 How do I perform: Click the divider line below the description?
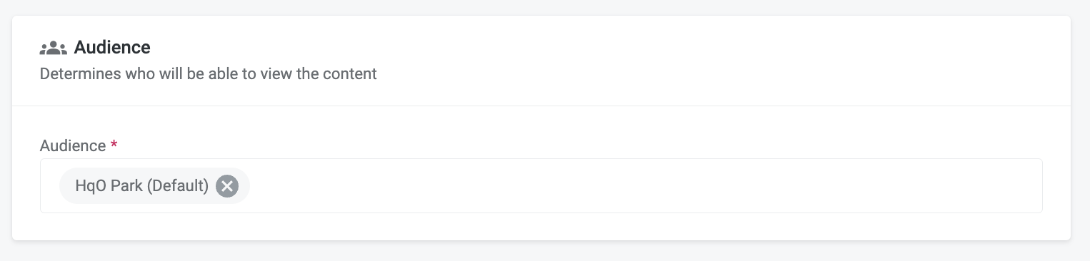click(x=541, y=106)
